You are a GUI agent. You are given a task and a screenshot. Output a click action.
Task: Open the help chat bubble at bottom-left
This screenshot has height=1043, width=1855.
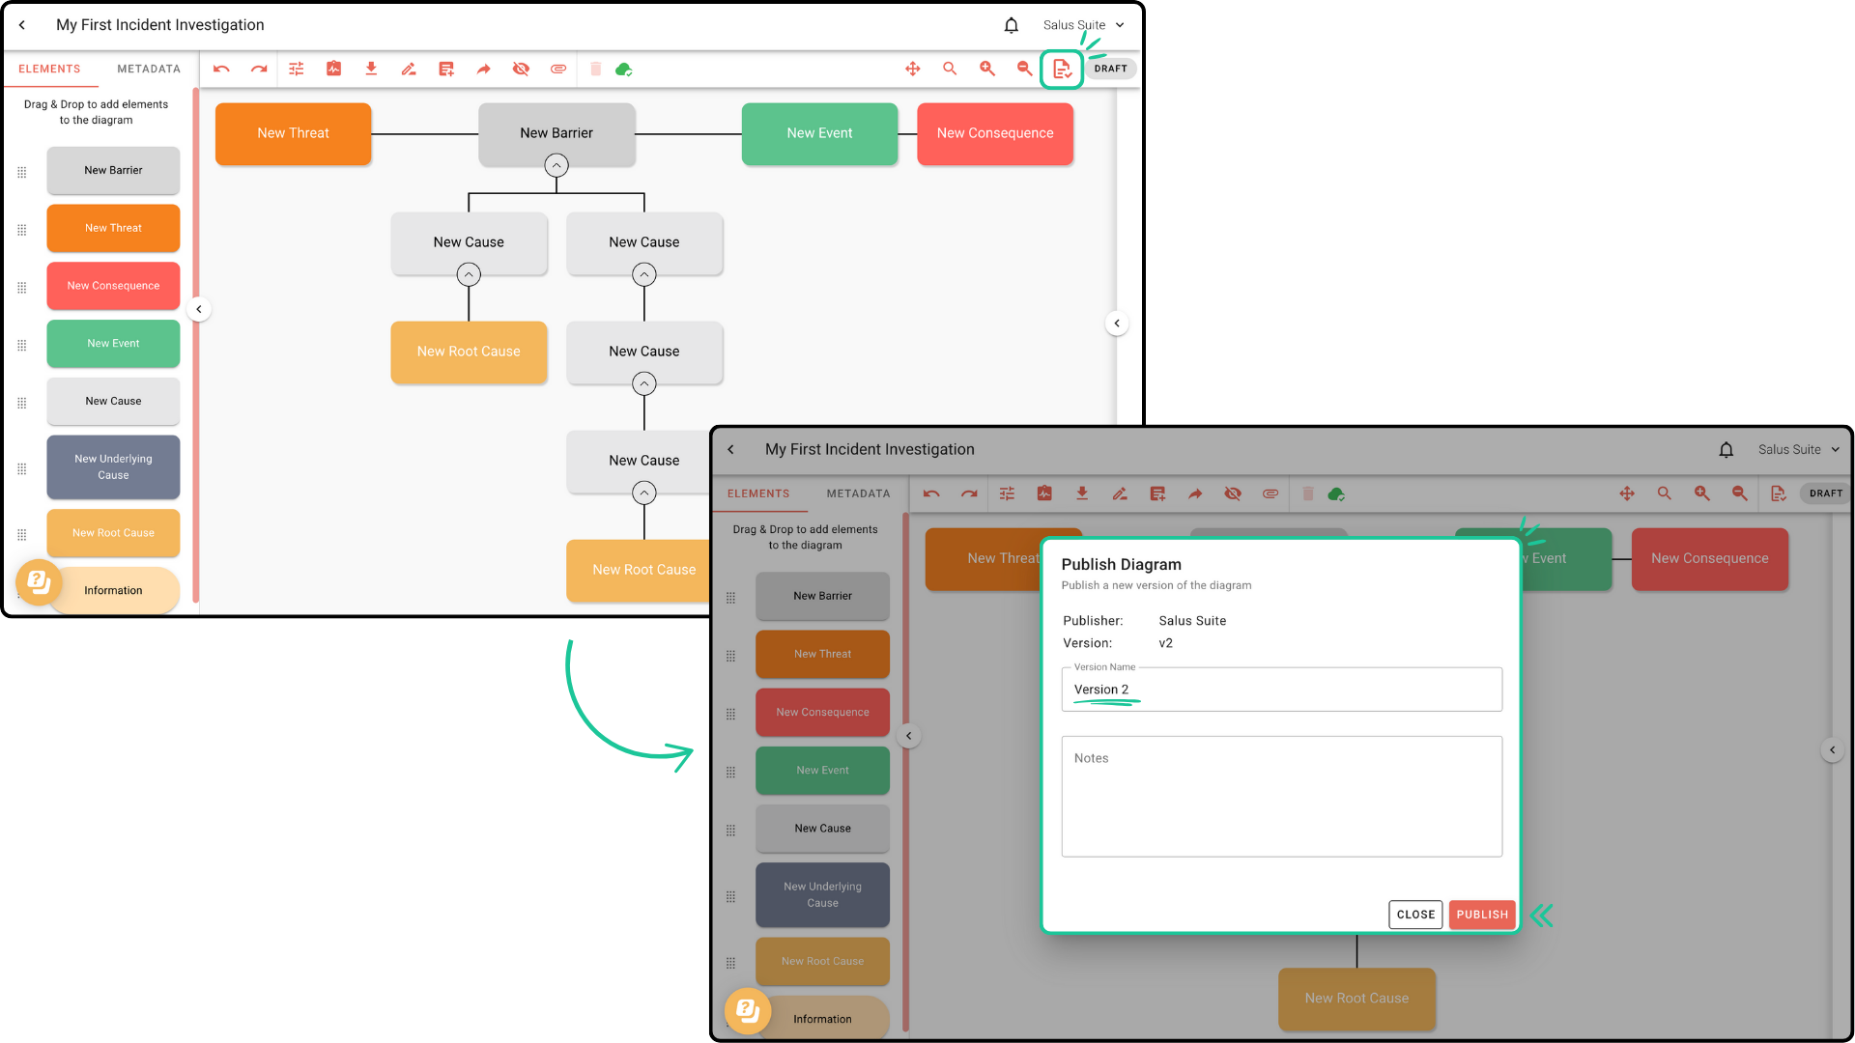pyautogui.click(x=39, y=582)
